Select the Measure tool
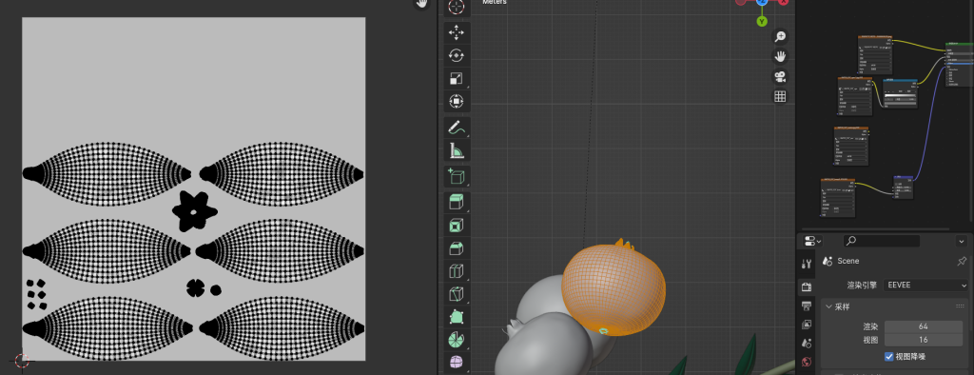Screen dimensions: 974x375 coord(457,150)
